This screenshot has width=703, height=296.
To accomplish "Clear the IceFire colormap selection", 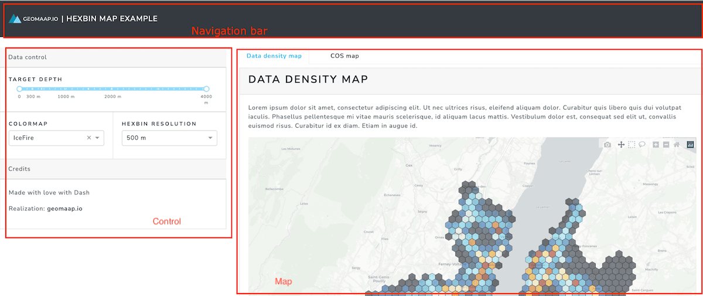I will pyautogui.click(x=89, y=138).
